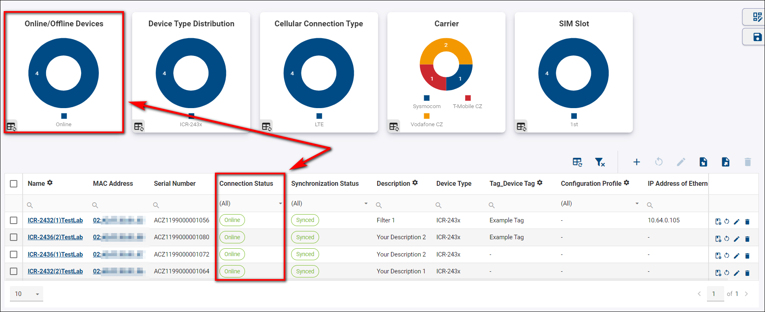Image resolution: width=765 pixels, height=312 pixels.
Task: Click the plus icon to add device
Action: (x=636, y=162)
